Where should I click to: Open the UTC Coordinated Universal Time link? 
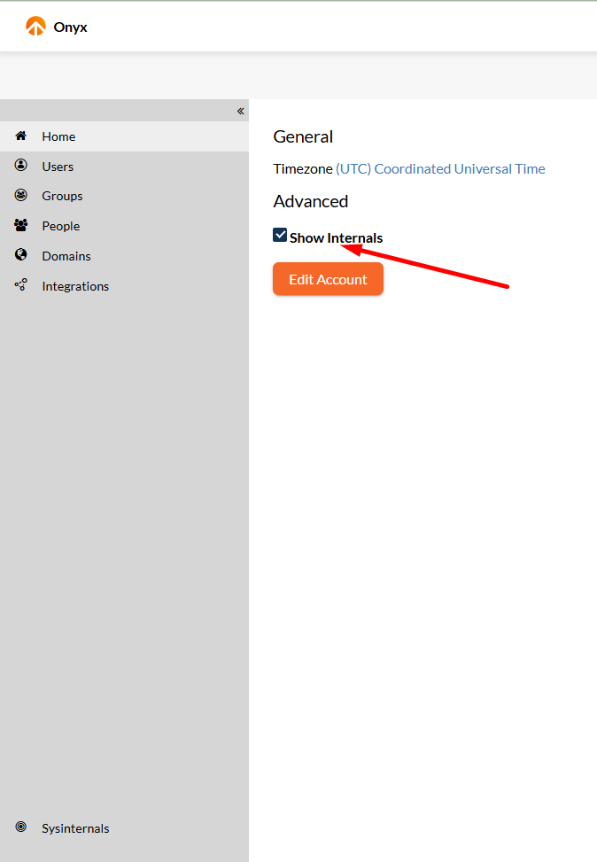440,169
